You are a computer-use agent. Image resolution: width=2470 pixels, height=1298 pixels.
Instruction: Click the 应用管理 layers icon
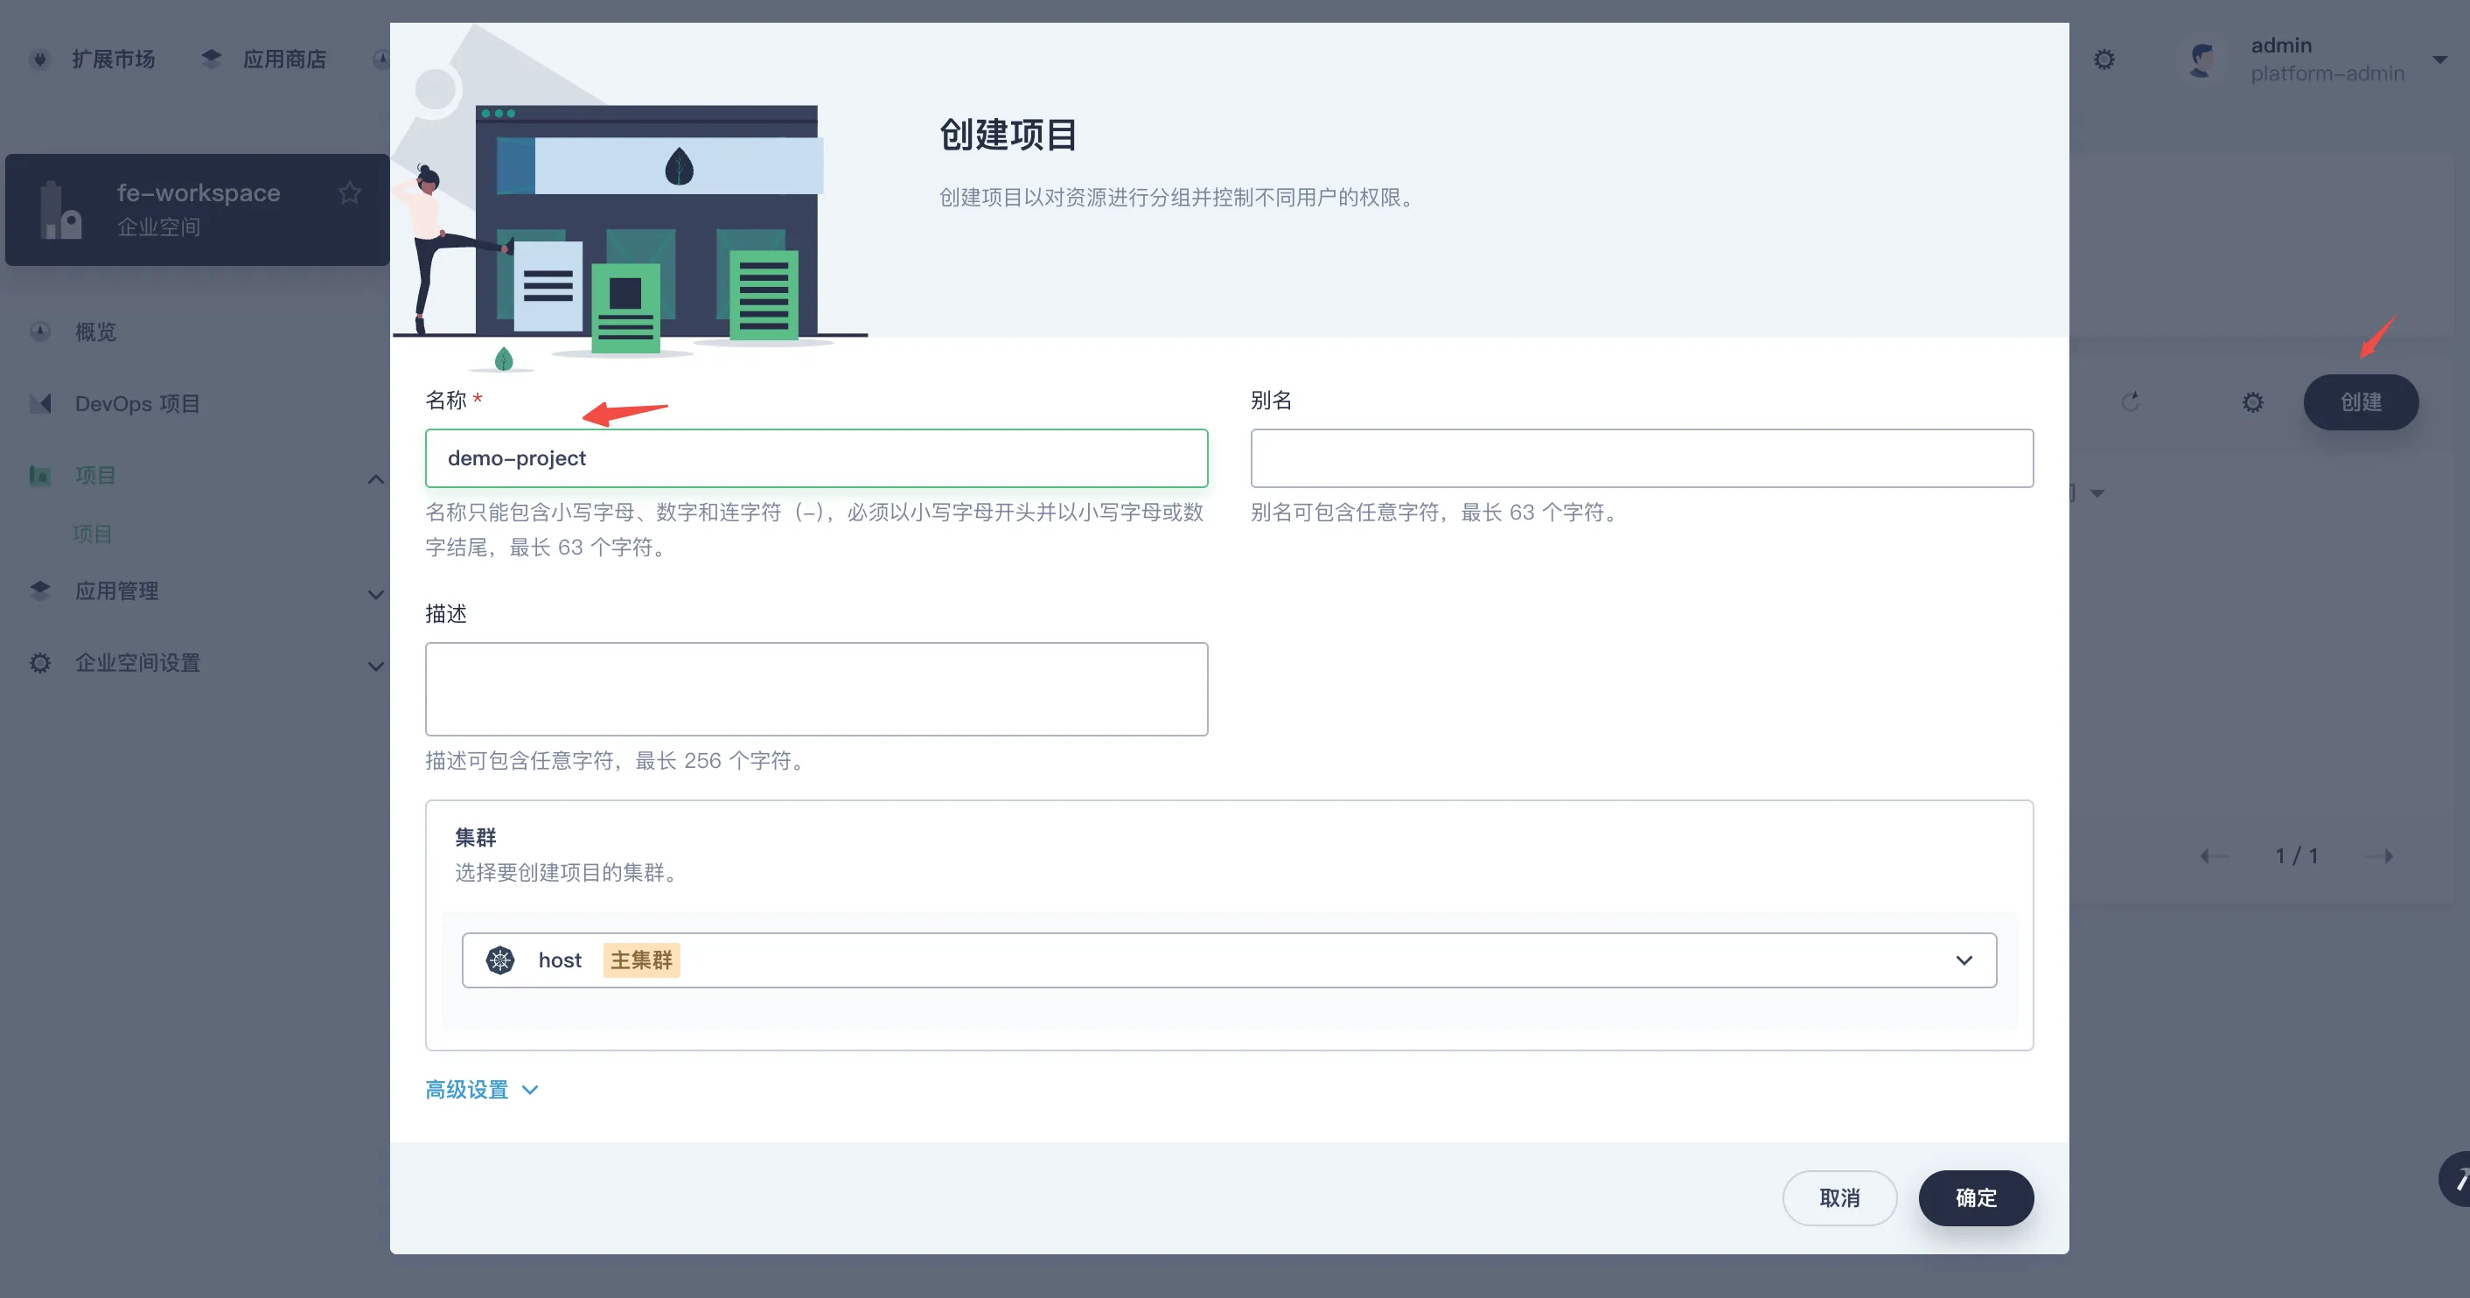coord(40,590)
